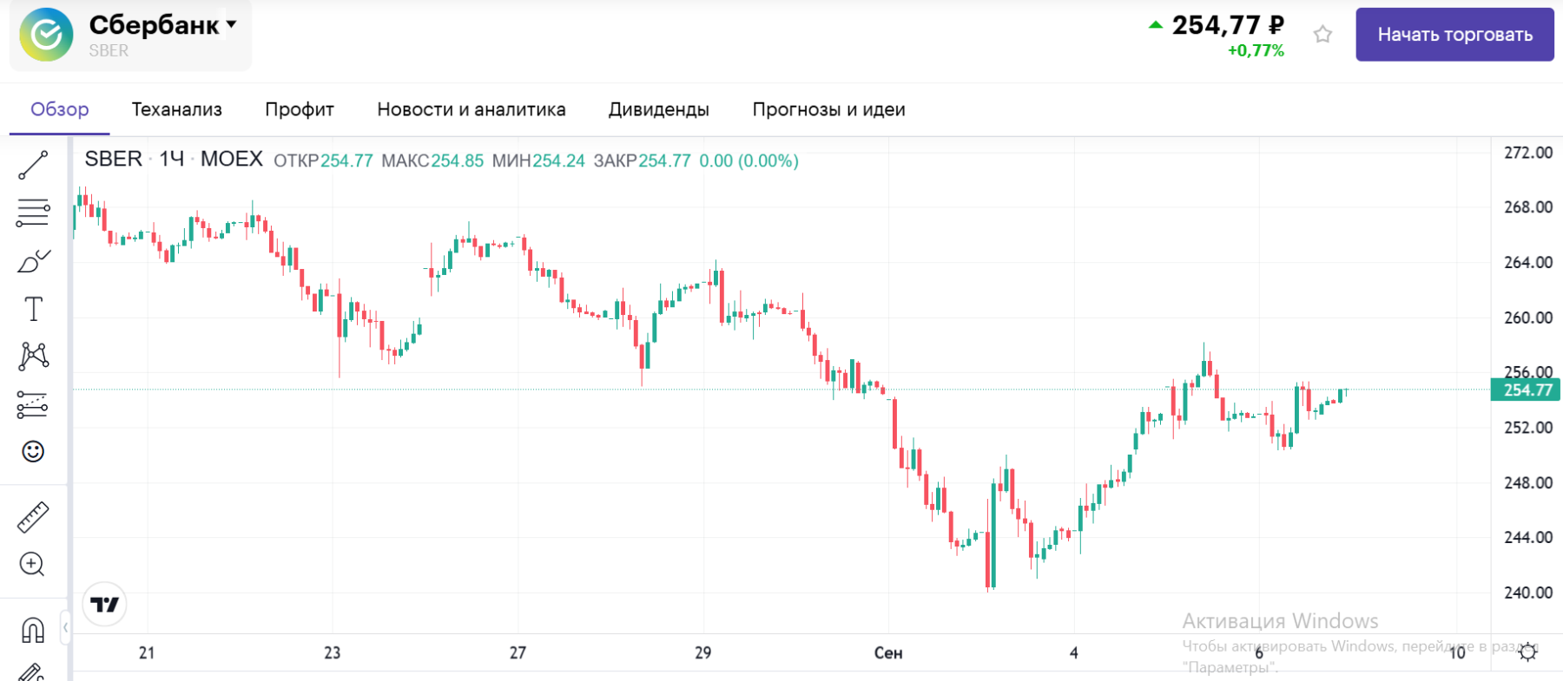Open the Прогнозы и идеи tab

[828, 109]
